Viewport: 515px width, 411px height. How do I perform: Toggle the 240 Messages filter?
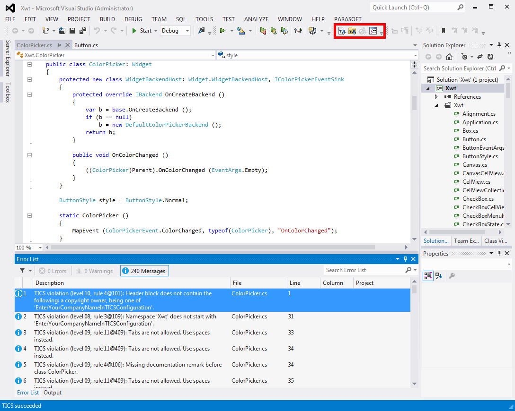pos(144,271)
